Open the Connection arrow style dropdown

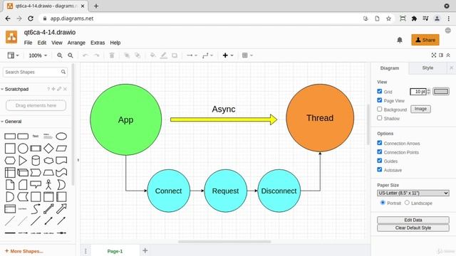192,55
